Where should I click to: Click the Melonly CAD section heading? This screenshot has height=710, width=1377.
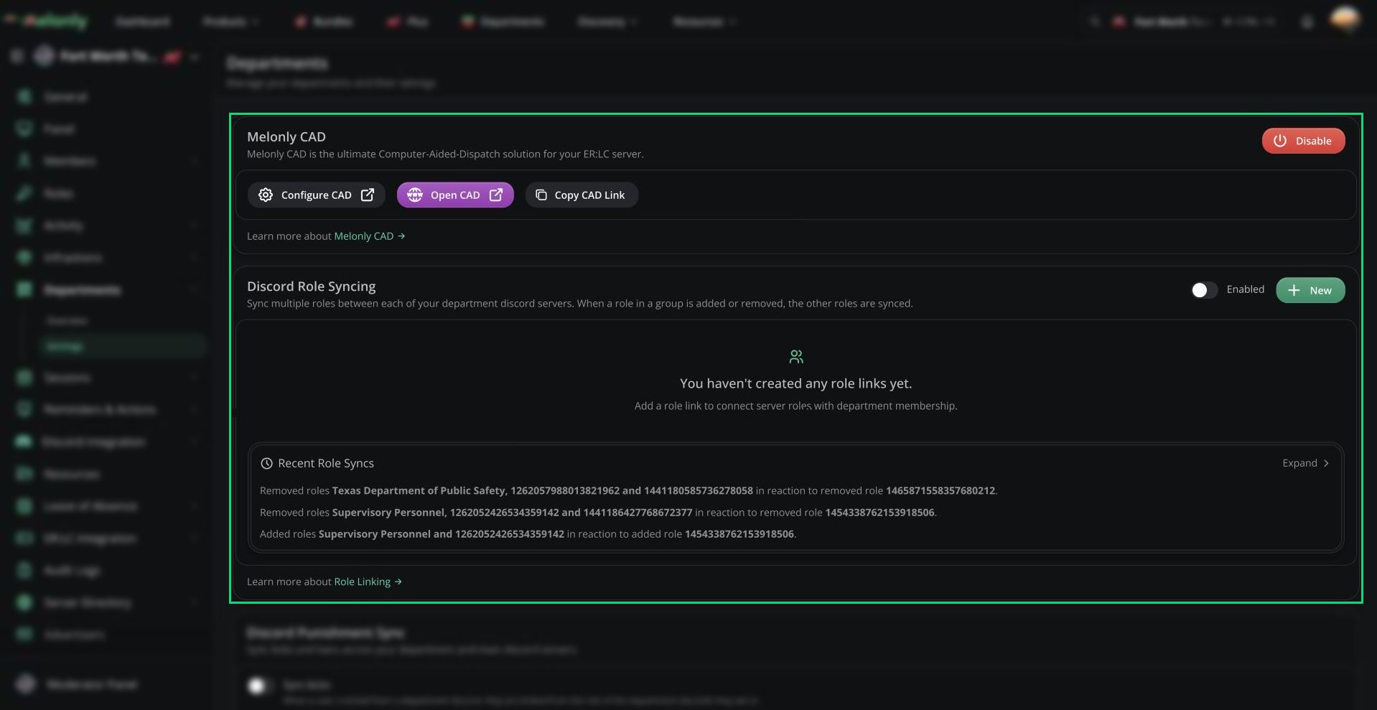point(286,136)
